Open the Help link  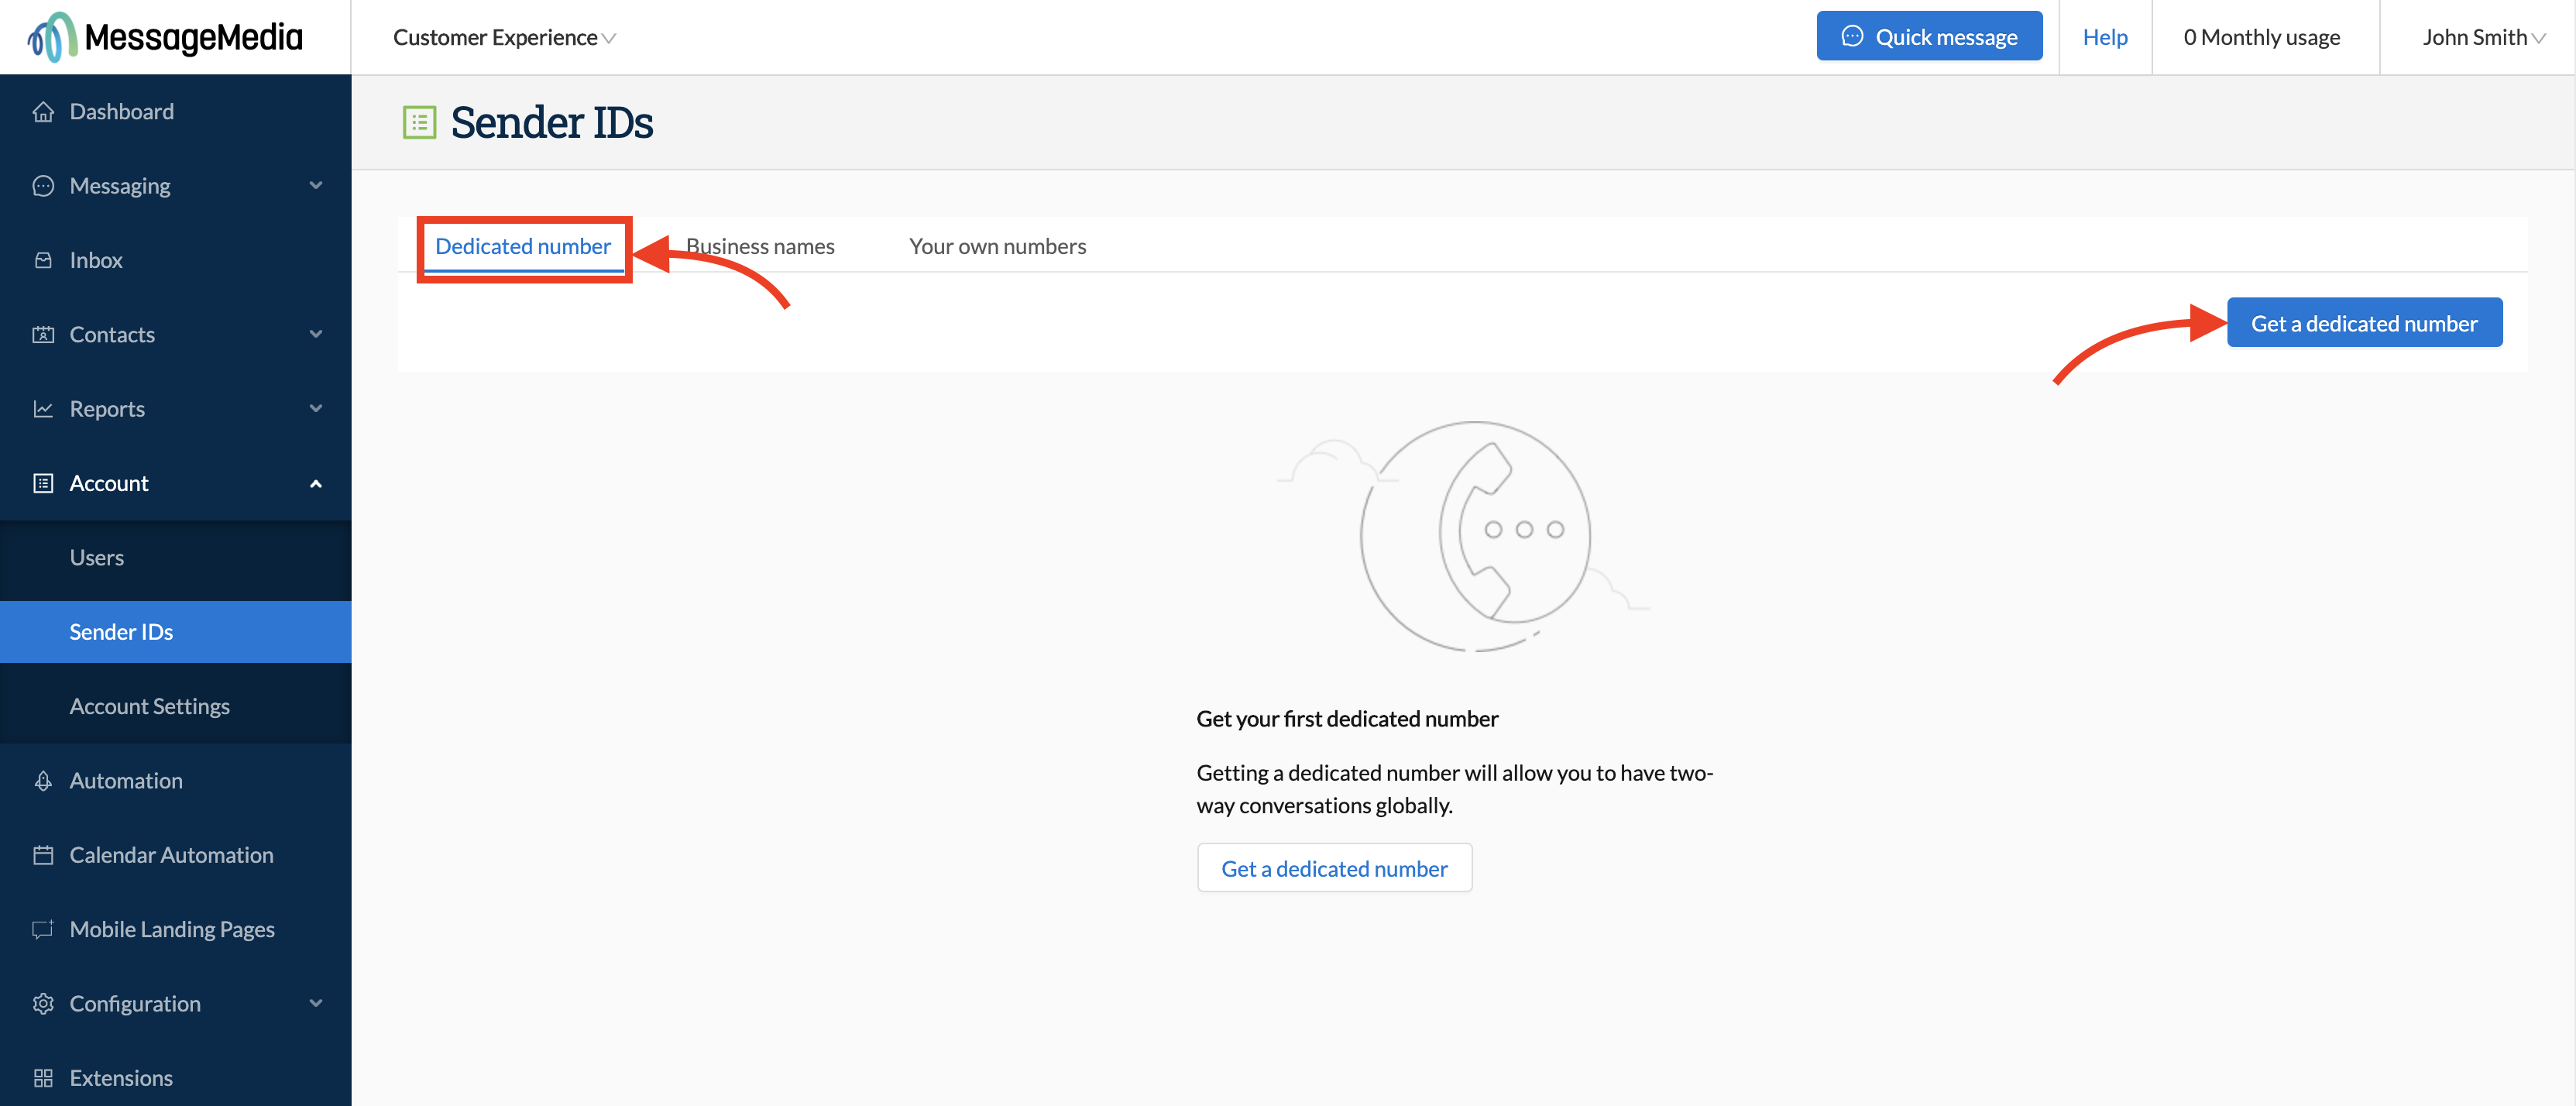click(2105, 37)
